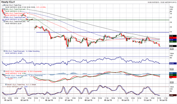
Task: Click the 3.154 stochastic value tag
Action: click(173, 95)
